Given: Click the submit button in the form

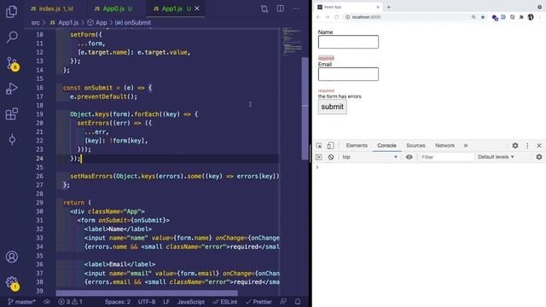Looking at the screenshot, I should coord(332,107).
